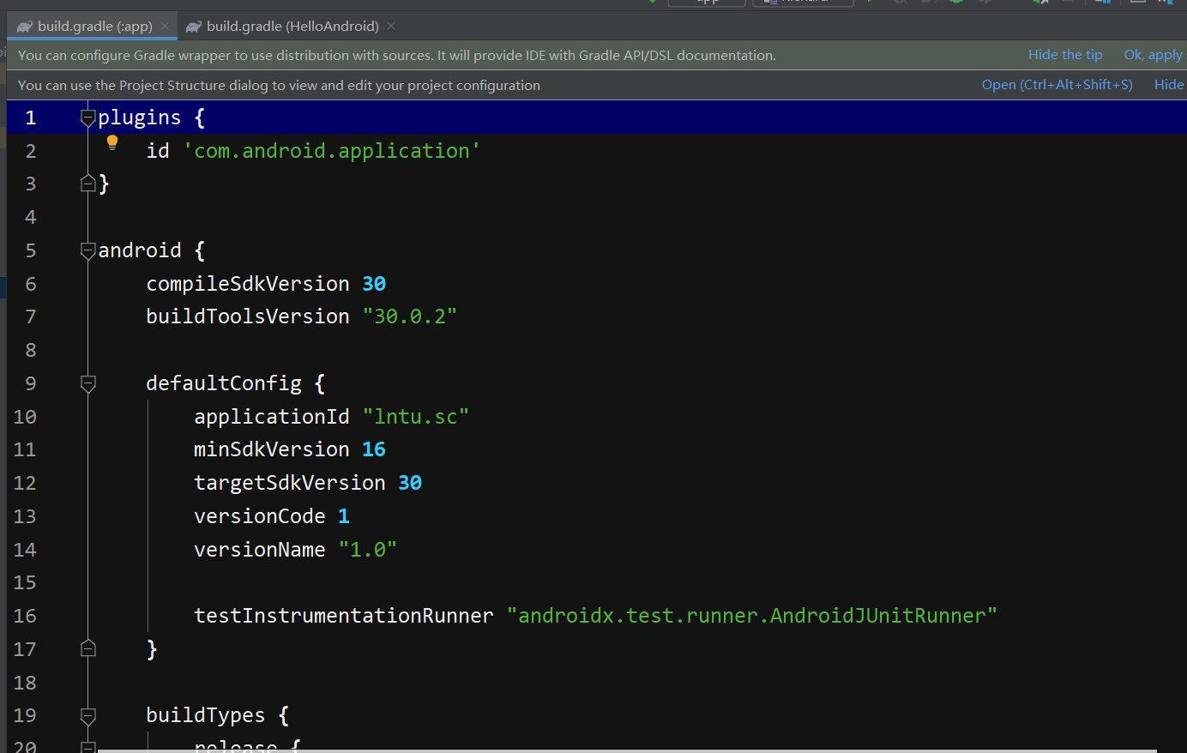Screen dimensions: 1187x753
Task: Click 'versionCode' property name
Action: pyautogui.click(x=260, y=516)
